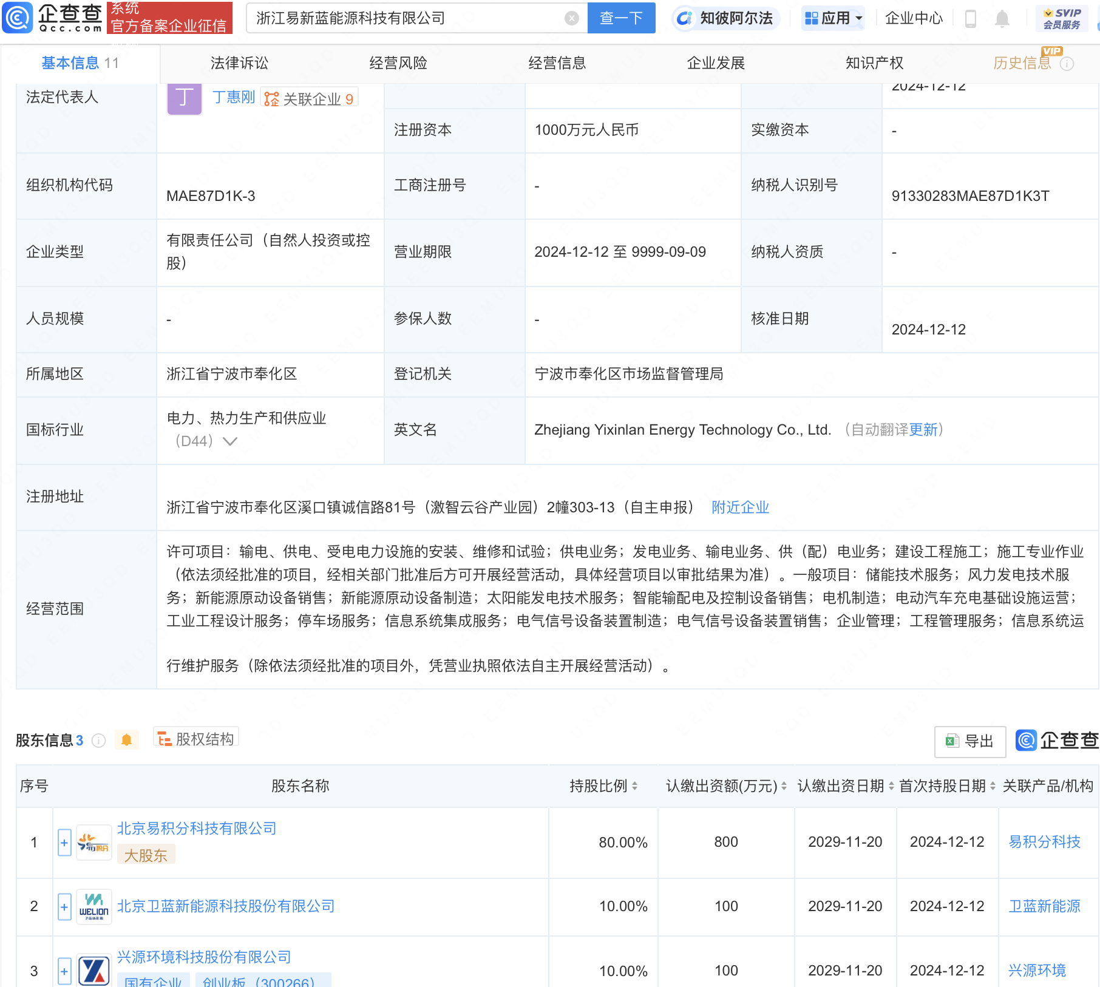Clear the search box text
The width and height of the screenshot is (1100, 987).
tap(571, 18)
